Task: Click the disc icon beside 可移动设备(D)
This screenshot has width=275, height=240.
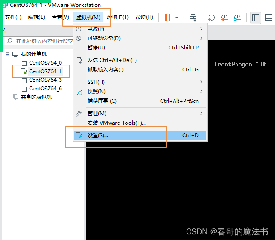Action: click(79, 38)
